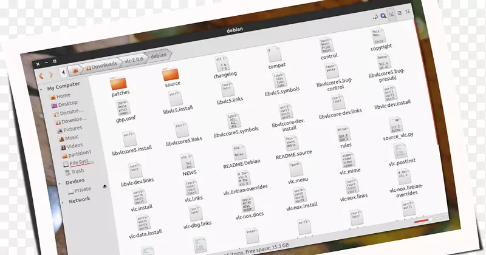
Task: Click the debian breadcrumb
Action: coord(159,56)
